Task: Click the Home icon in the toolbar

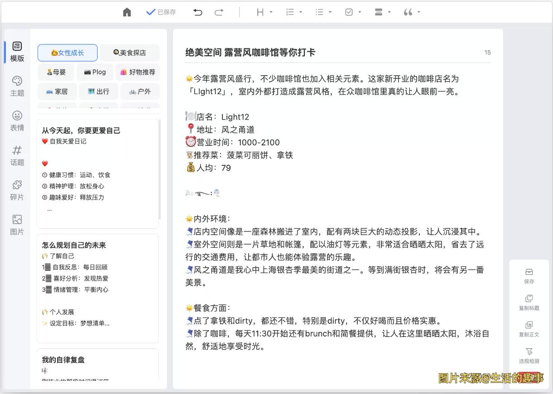Action: point(127,12)
